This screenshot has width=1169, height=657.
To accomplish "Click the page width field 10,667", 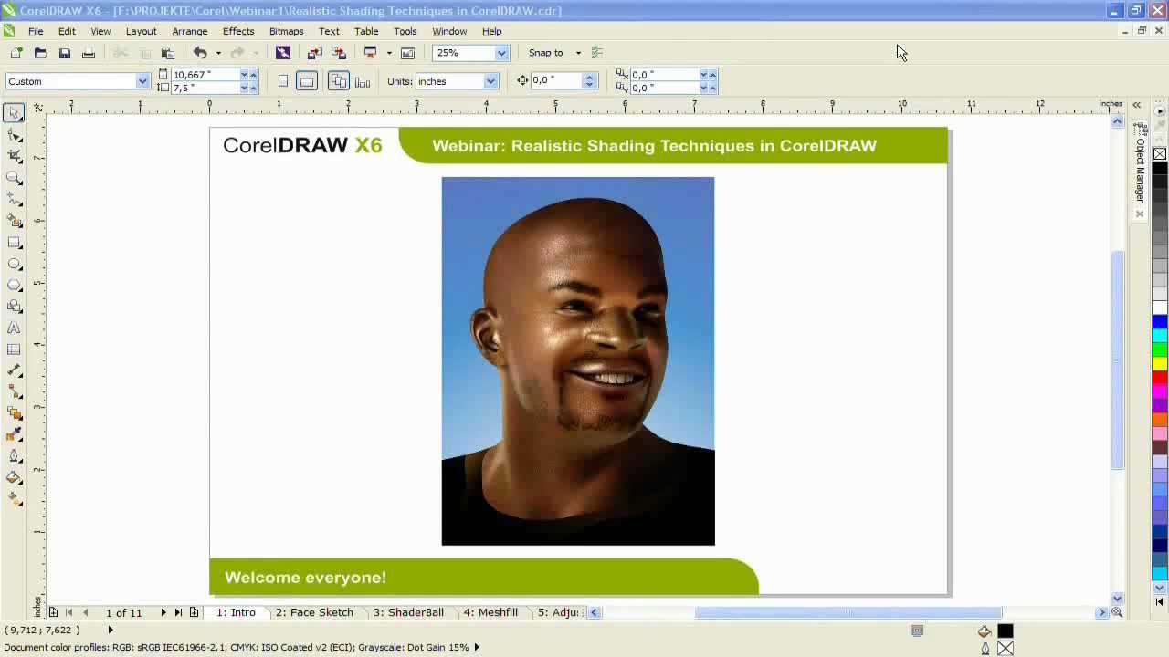I will [x=205, y=74].
